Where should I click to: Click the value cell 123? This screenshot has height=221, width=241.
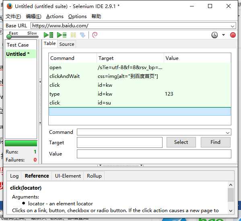coord(169,94)
